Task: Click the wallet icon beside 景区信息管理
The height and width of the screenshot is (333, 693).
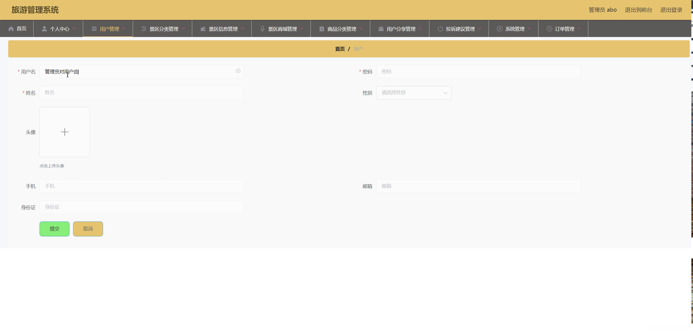Action: [203, 29]
